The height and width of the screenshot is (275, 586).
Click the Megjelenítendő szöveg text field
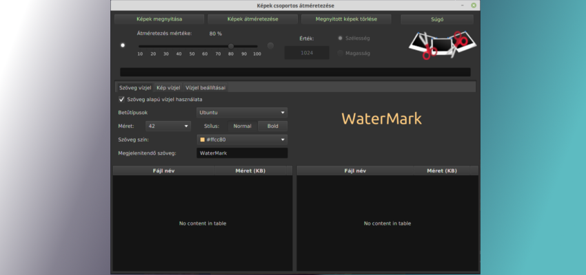coord(241,153)
